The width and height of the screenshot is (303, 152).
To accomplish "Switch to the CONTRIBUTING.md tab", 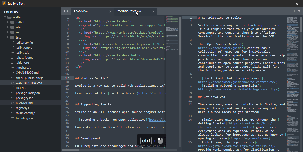I will tap(135, 11).
